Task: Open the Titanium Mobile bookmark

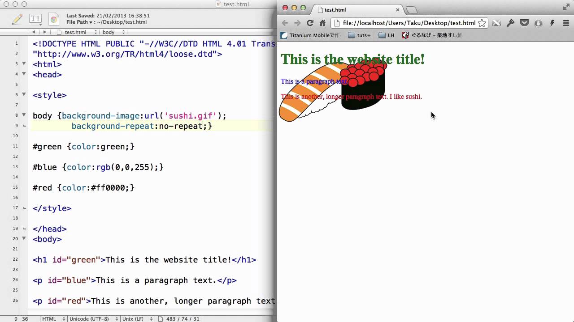Action: point(310,35)
